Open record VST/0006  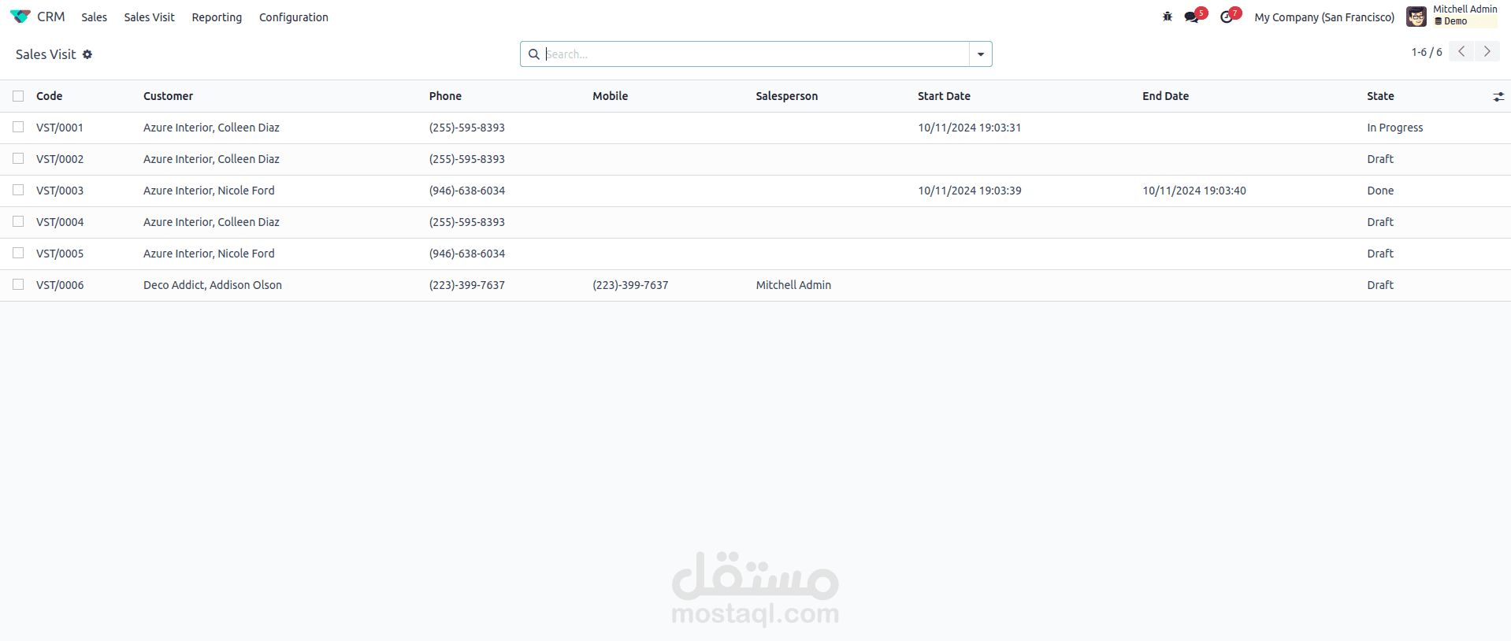[x=60, y=285]
